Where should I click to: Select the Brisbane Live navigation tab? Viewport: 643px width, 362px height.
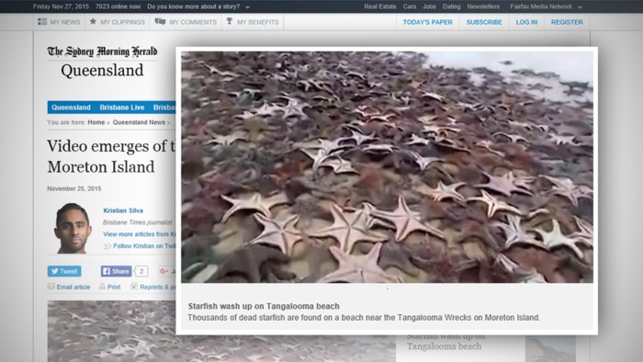point(122,107)
